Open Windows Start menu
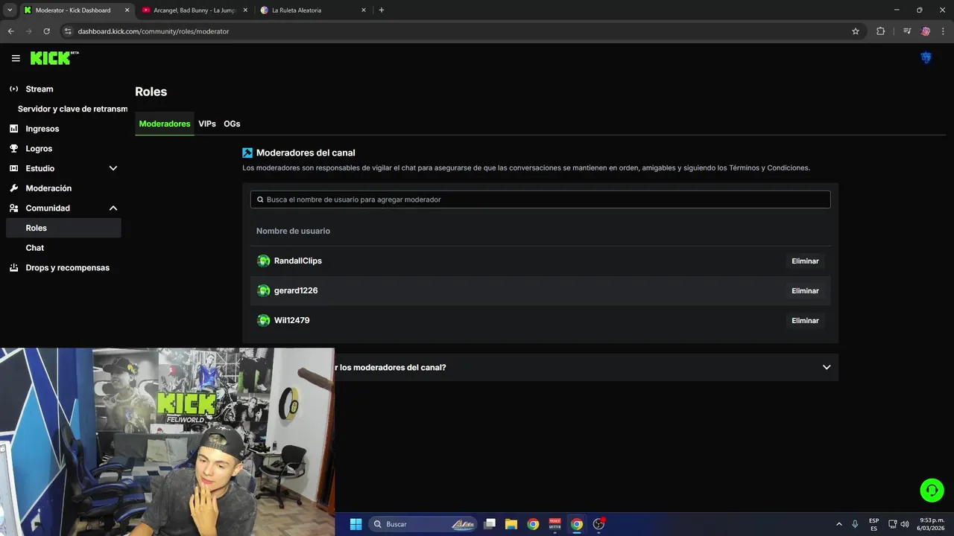This screenshot has height=536, width=954. [x=356, y=524]
